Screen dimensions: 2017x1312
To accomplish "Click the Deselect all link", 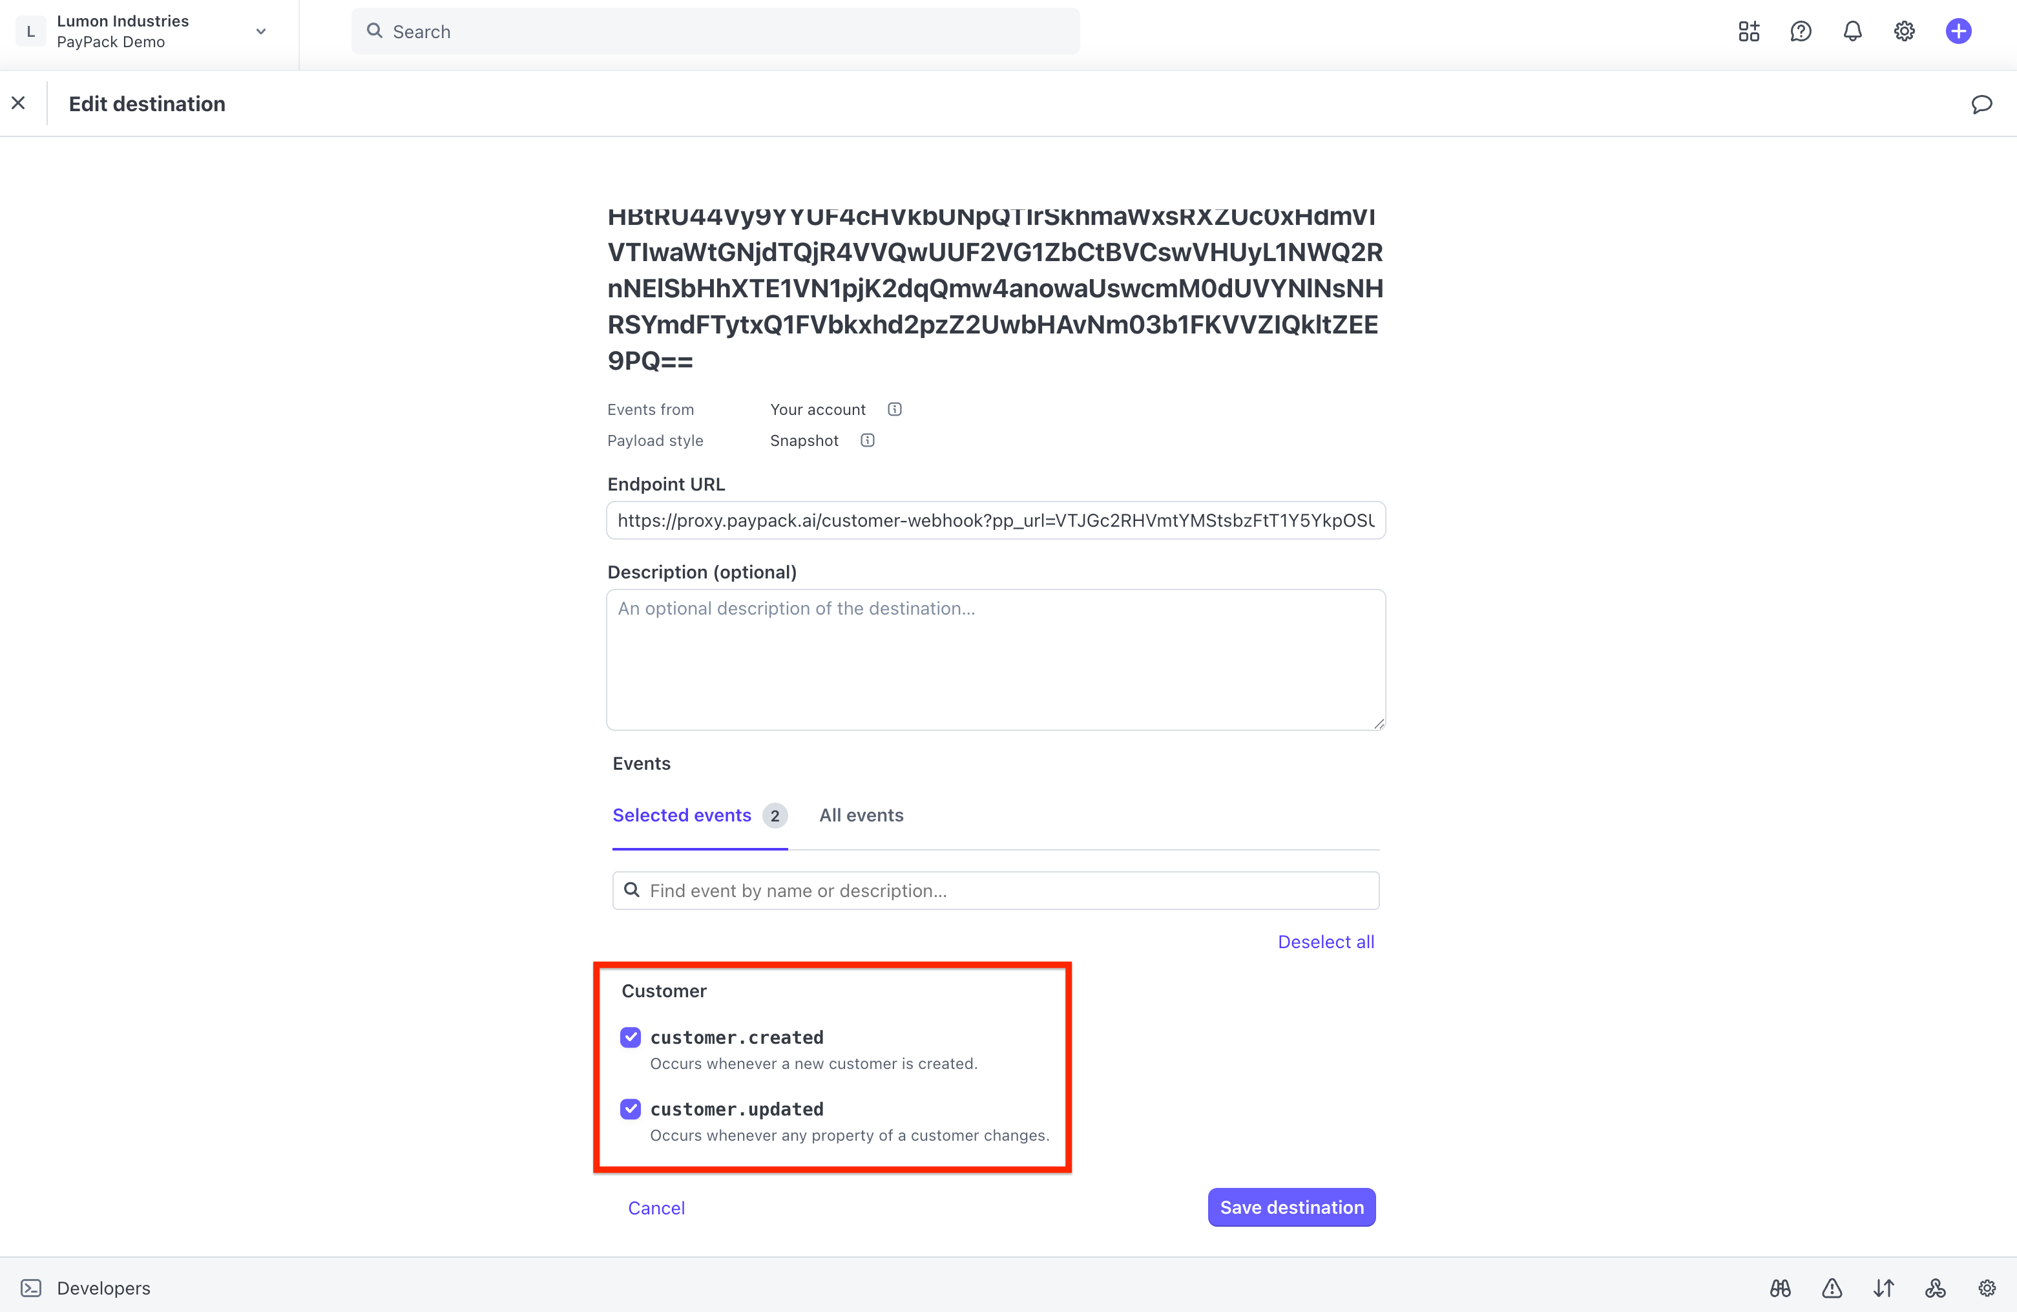I will pos(1326,941).
